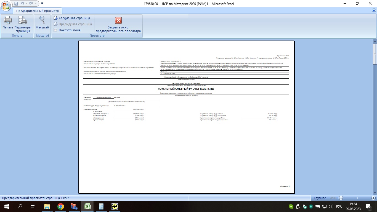Open Task View on the taskbar
Image resolution: width=377 pixels, height=212 pixels.
point(33,206)
